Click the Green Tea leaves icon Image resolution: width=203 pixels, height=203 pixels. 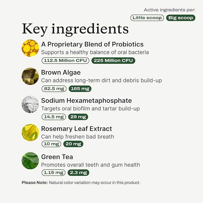pos(30,161)
